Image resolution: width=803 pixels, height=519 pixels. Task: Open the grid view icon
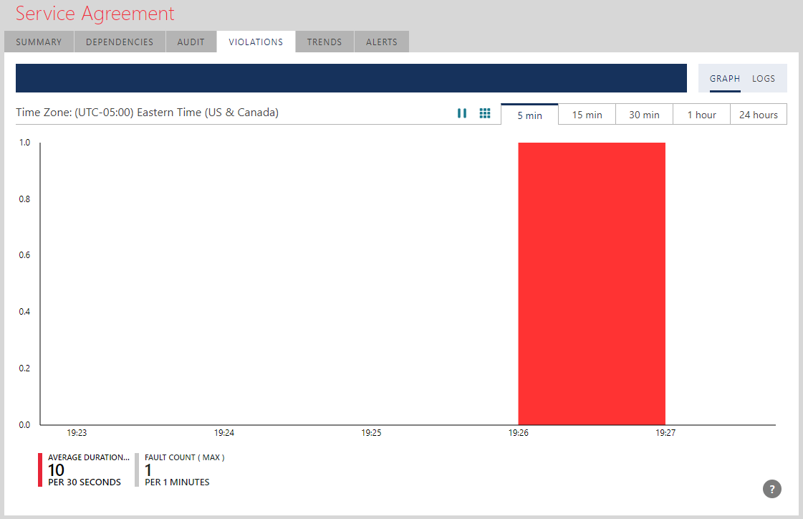485,113
